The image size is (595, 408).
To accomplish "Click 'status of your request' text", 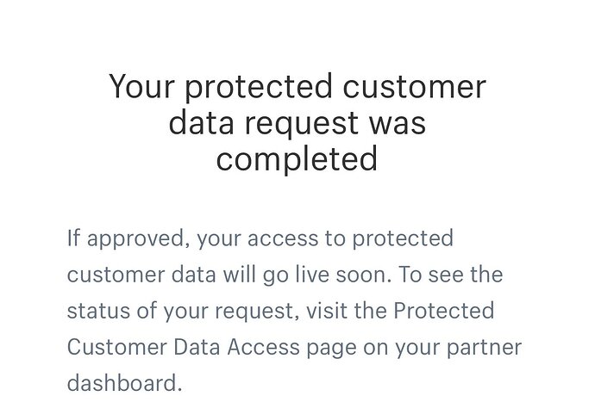I will click(x=180, y=311).
